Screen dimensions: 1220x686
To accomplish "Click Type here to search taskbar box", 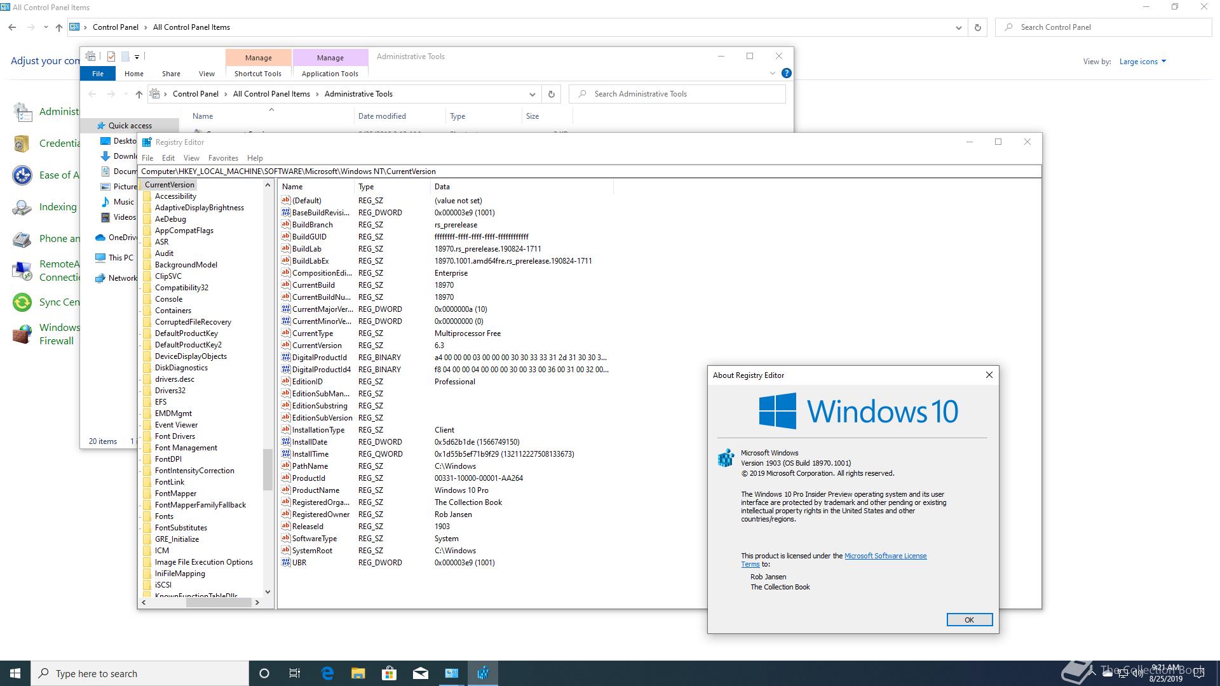I will pyautogui.click(x=140, y=673).
